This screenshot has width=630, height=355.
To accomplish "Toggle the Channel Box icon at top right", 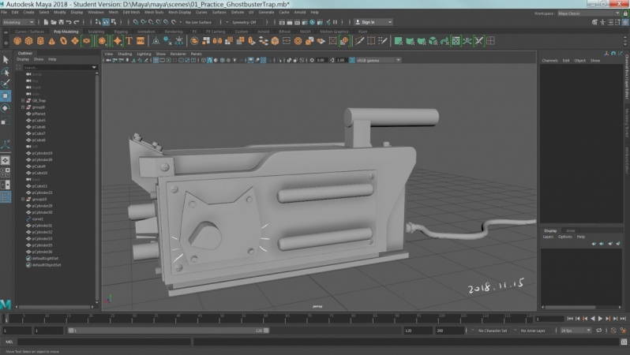I will pyautogui.click(x=625, y=23).
